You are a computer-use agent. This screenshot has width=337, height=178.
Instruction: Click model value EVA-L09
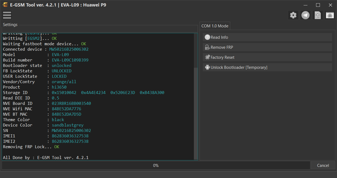[60, 54]
